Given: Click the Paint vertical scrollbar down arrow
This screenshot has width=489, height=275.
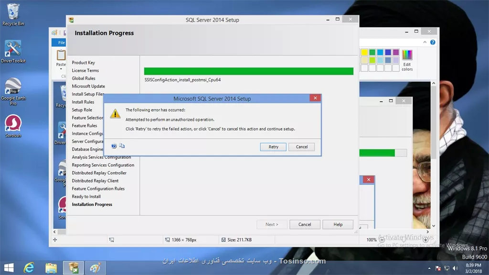Looking at the screenshot, I should (434, 226).
